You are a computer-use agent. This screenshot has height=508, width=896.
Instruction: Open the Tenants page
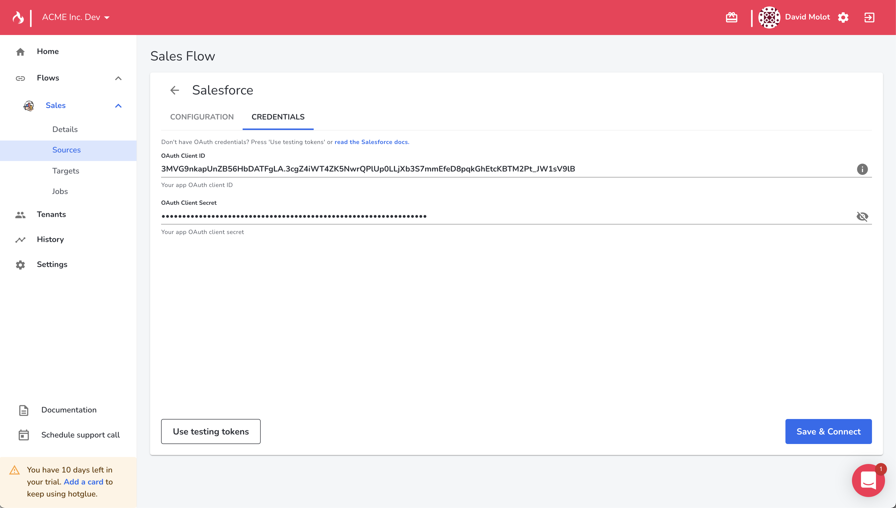[x=51, y=214]
